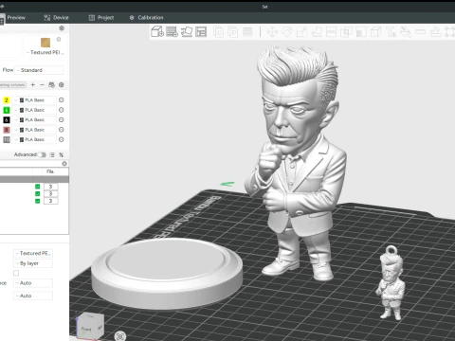Select the Text shape tool
This screenshot has width=455, height=341.
(391, 32)
